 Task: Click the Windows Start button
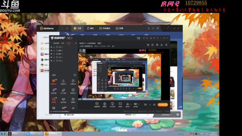pos(3,134)
